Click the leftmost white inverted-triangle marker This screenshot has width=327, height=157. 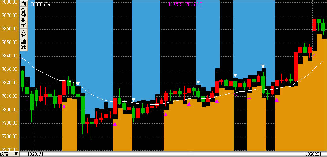78,84
